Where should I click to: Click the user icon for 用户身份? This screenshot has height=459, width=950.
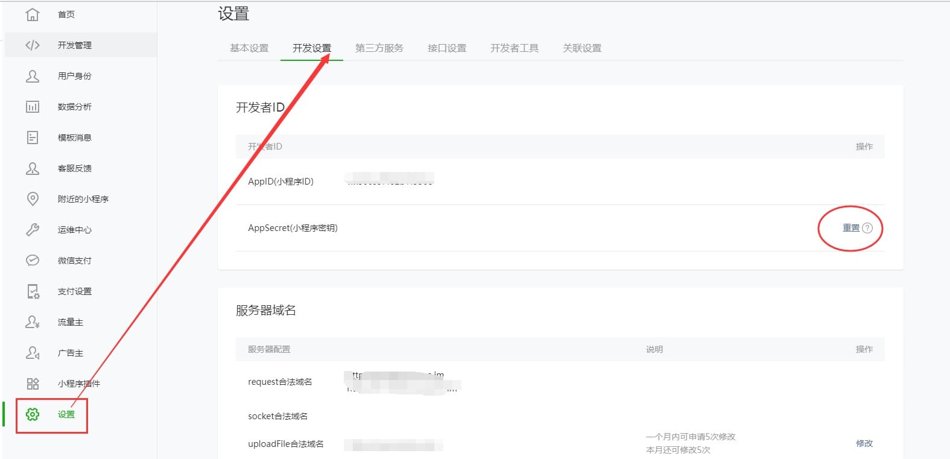(x=33, y=76)
